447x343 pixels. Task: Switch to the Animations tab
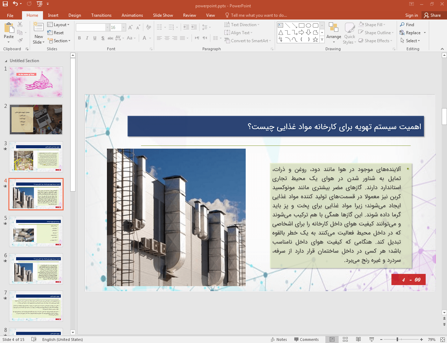click(132, 15)
